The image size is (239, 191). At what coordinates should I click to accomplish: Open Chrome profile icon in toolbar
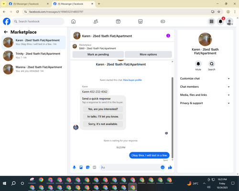point(228,12)
